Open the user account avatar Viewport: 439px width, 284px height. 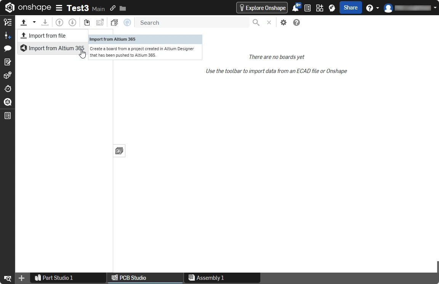point(388,8)
